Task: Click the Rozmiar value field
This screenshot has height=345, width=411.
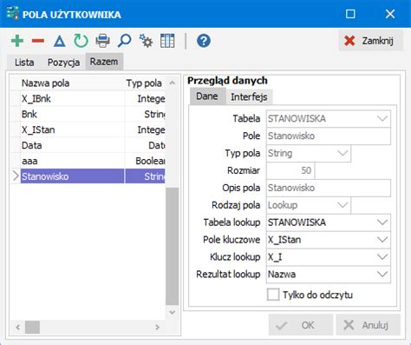Action: [x=290, y=170]
